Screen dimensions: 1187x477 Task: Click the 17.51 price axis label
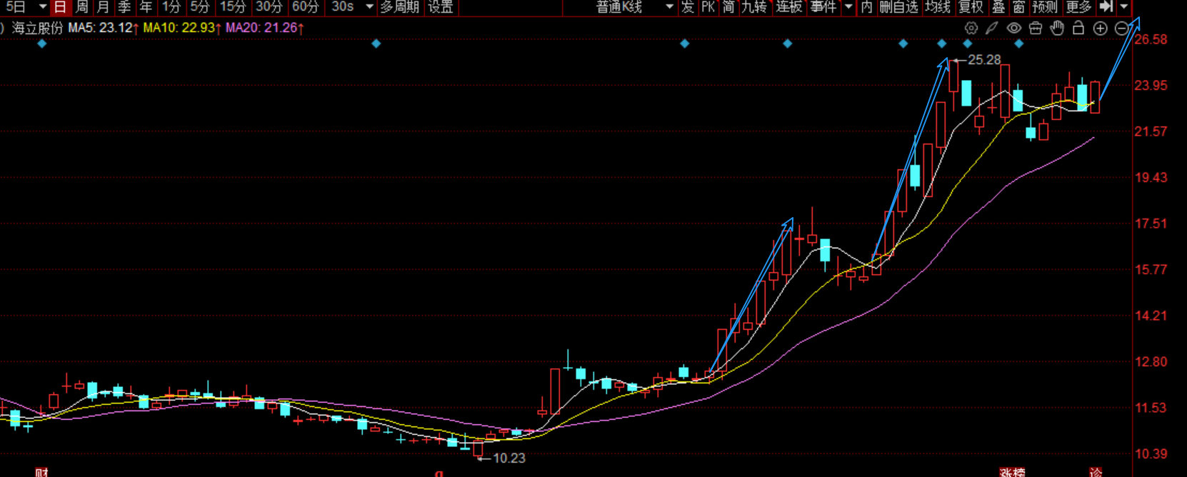1151,224
